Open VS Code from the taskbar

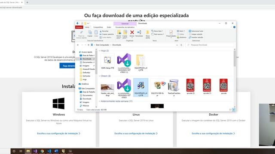click(49, 151)
